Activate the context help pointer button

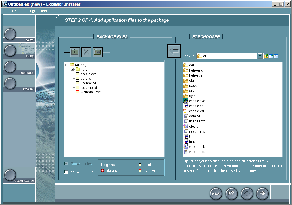tap(231, 193)
